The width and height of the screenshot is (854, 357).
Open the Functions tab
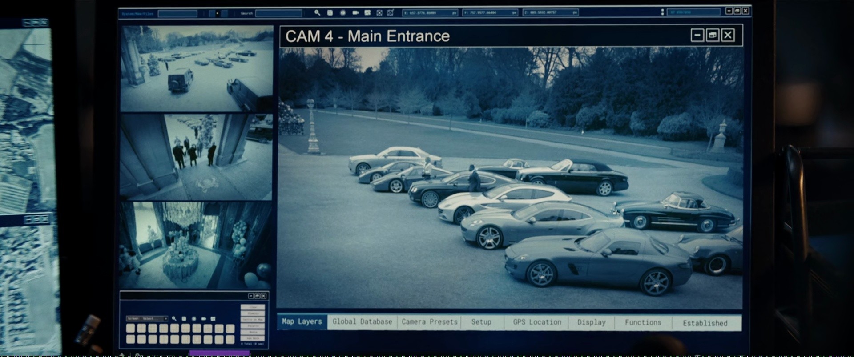[x=643, y=323]
